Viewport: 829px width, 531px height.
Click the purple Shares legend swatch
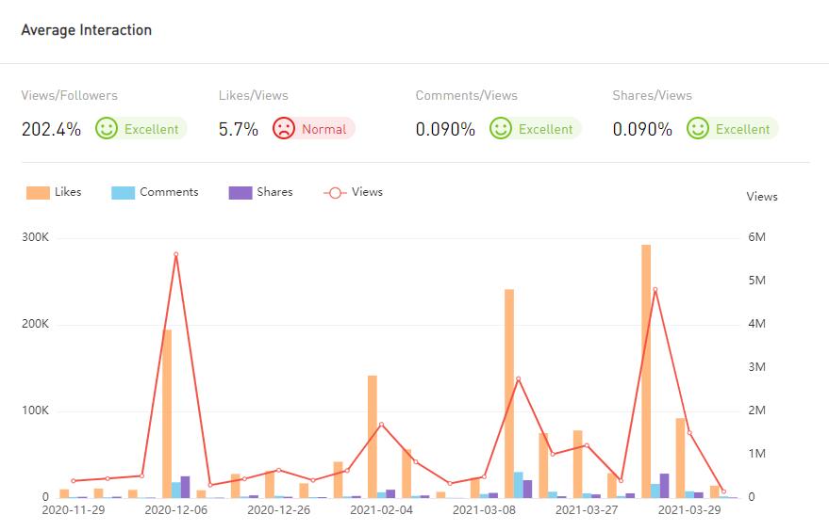pyautogui.click(x=240, y=192)
